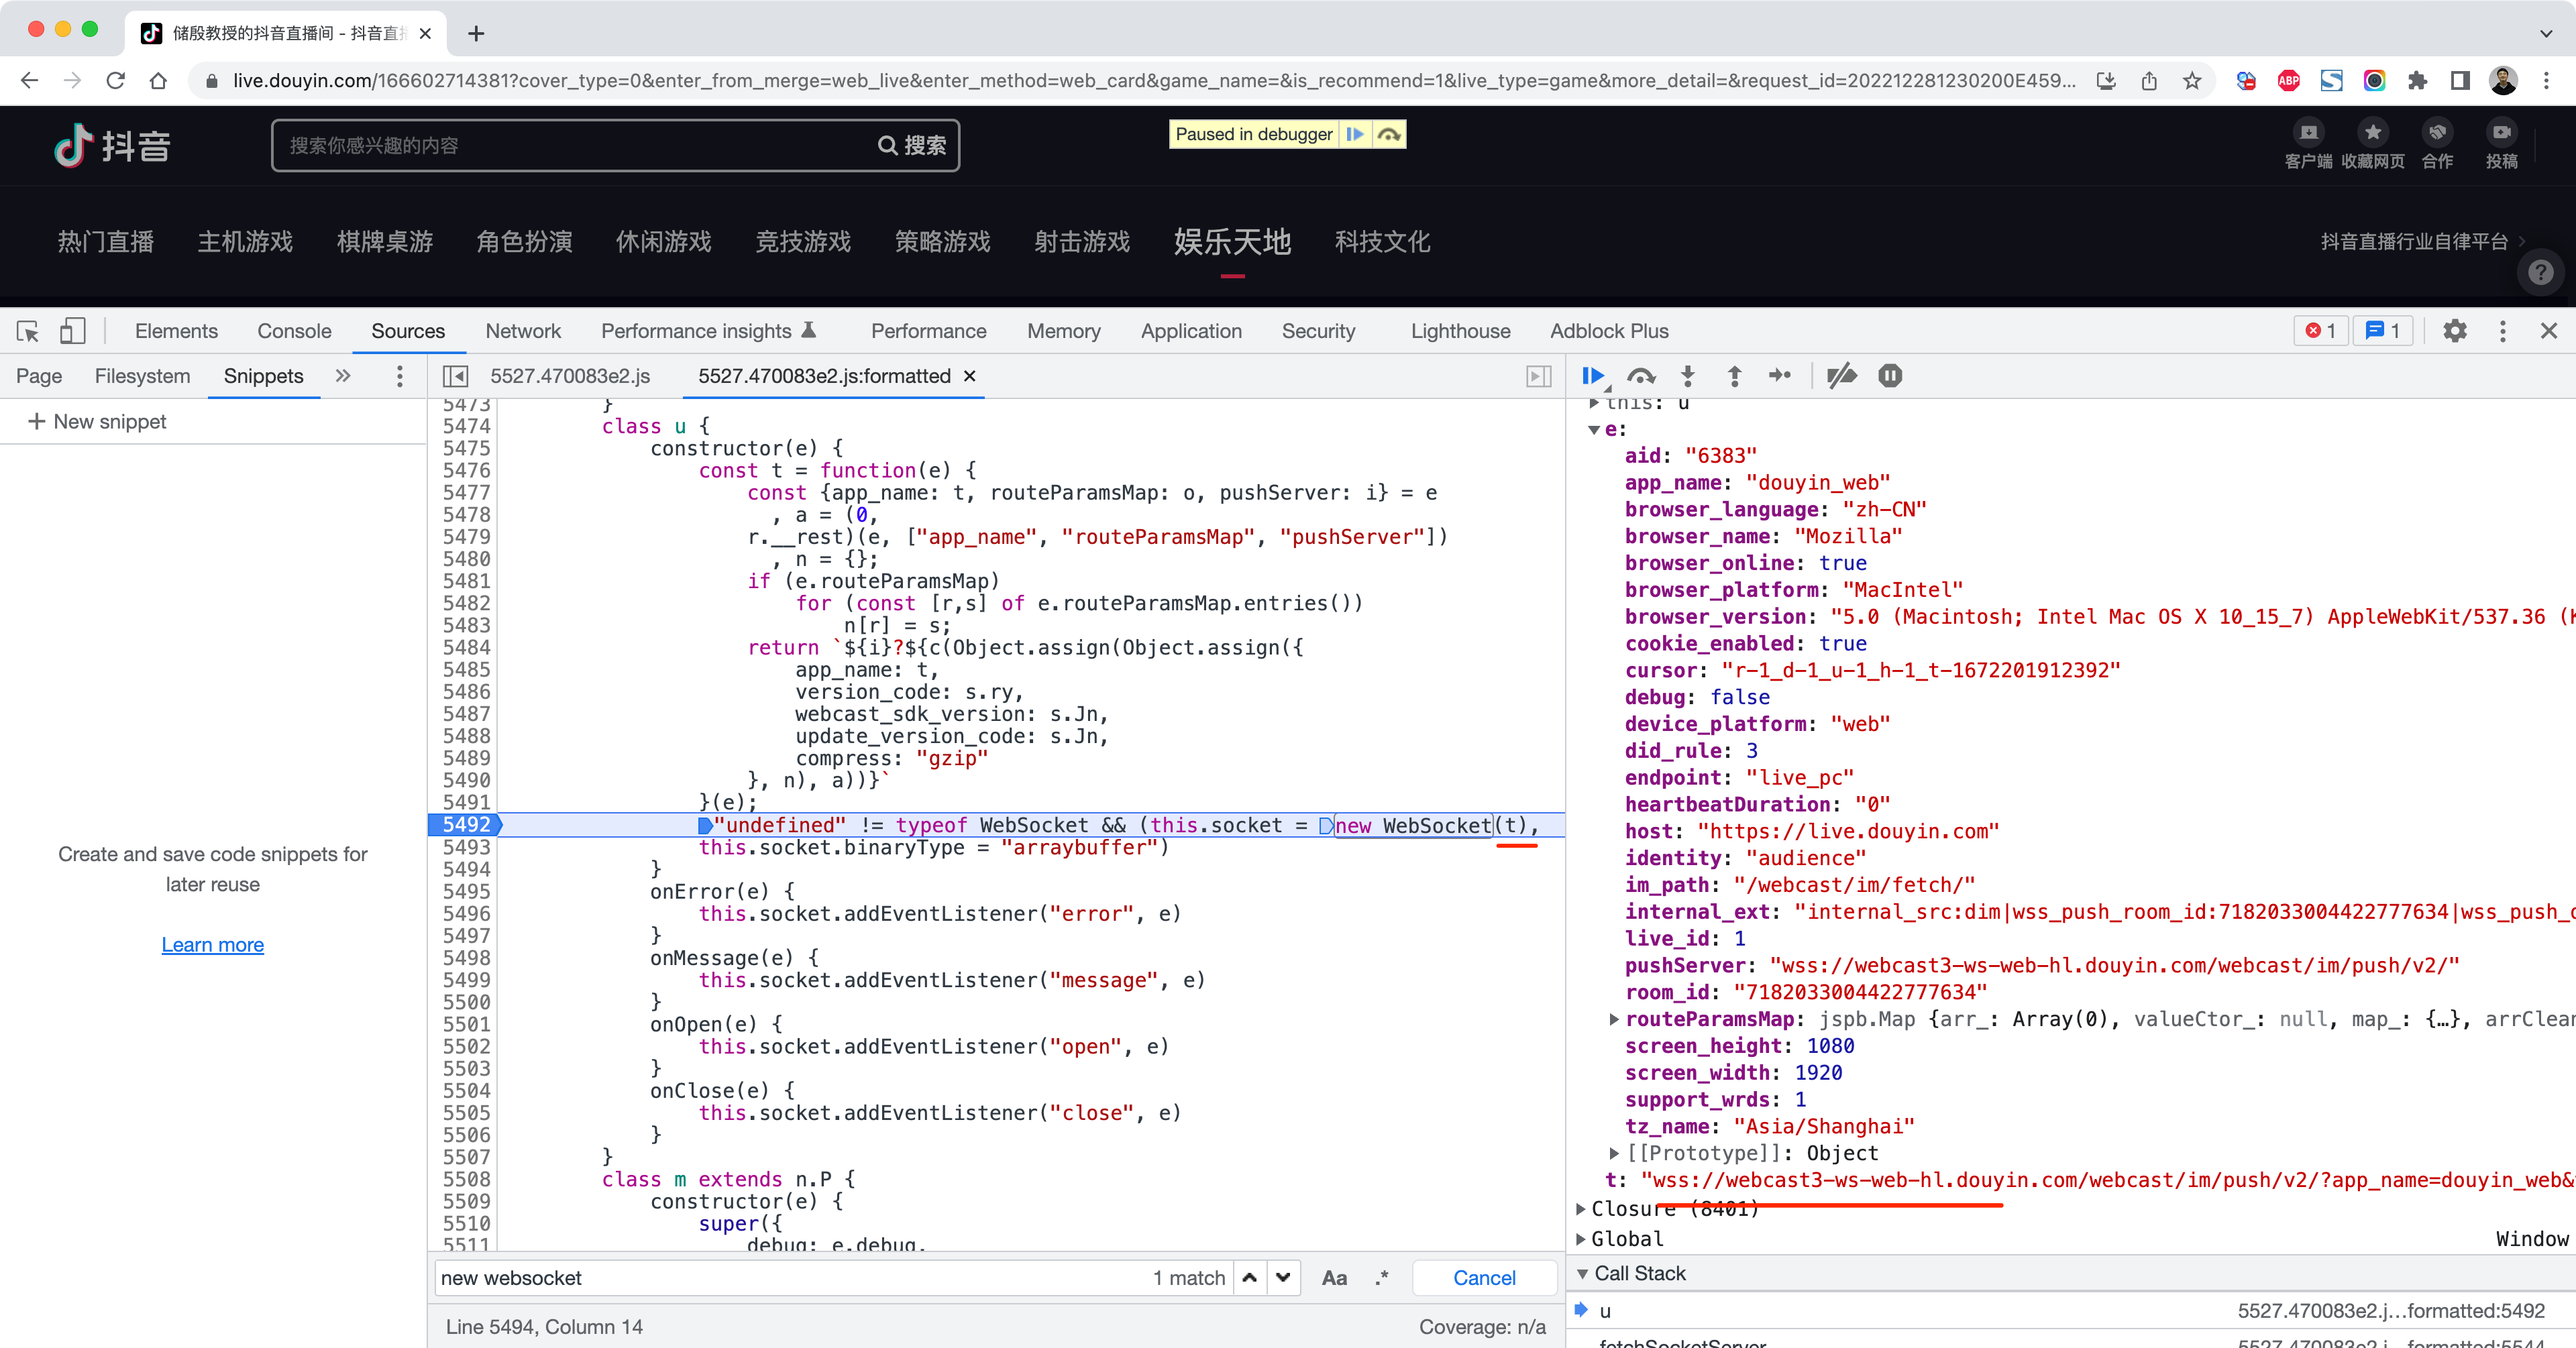
Task: Step into next function call icon
Action: 1688,376
